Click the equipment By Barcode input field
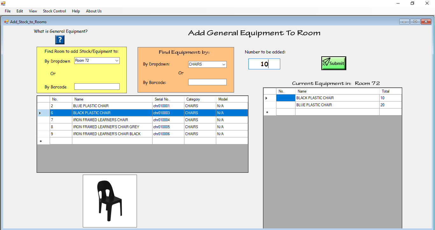The width and height of the screenshot is (435, 230). pos(207,82)
